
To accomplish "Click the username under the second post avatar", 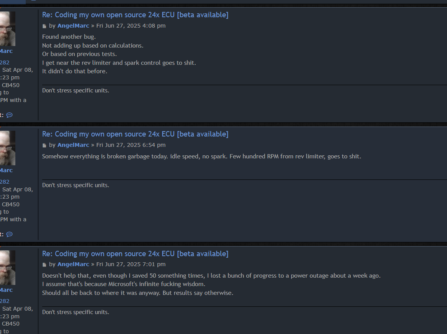I will pos(6,170).
